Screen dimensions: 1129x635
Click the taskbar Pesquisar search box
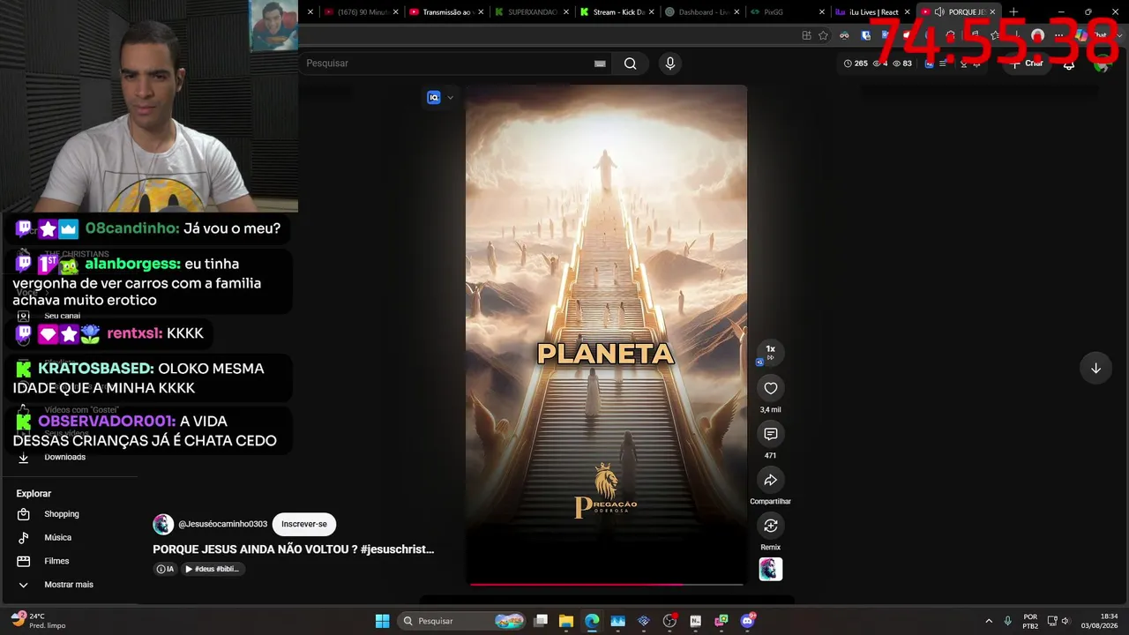click(x=462, y=621)
